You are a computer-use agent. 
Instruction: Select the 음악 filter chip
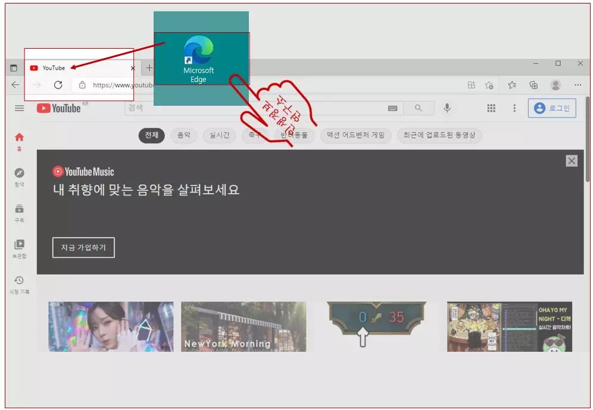click(x=184, y=135)
